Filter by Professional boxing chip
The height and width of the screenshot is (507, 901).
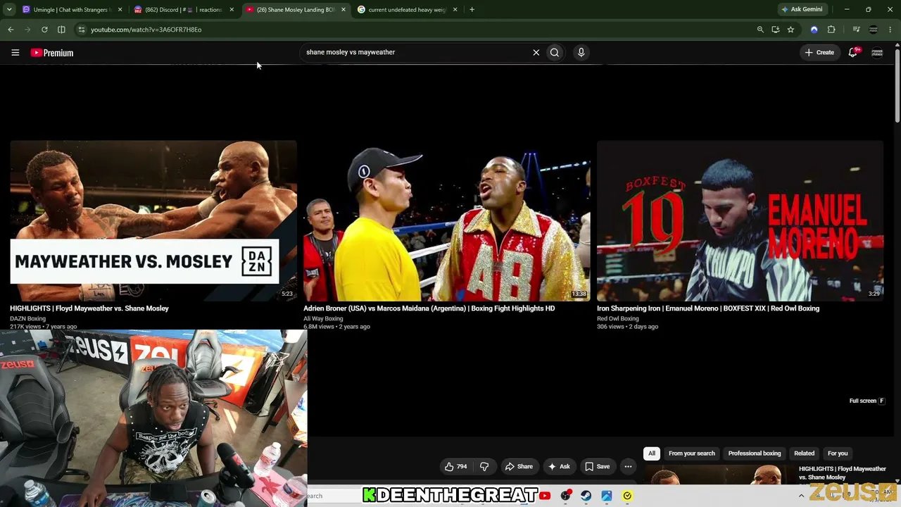[755, 453]
